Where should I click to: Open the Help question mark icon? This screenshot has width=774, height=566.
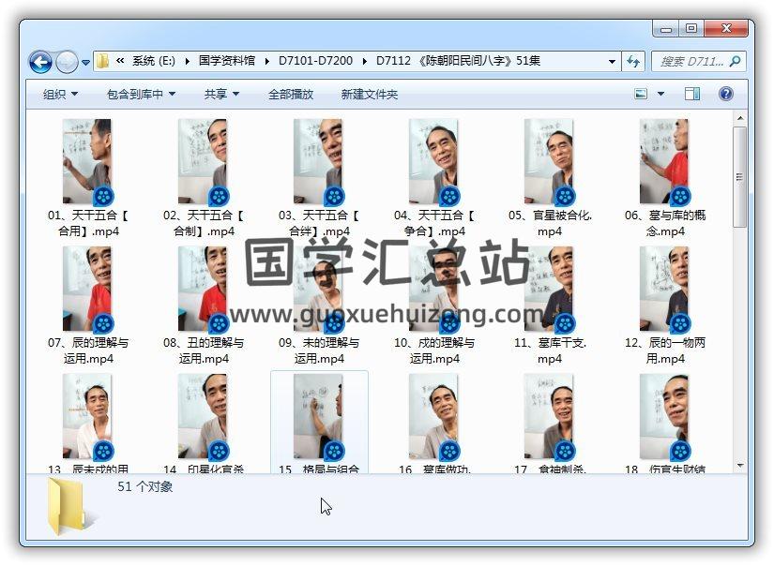(x=725, y=94)
